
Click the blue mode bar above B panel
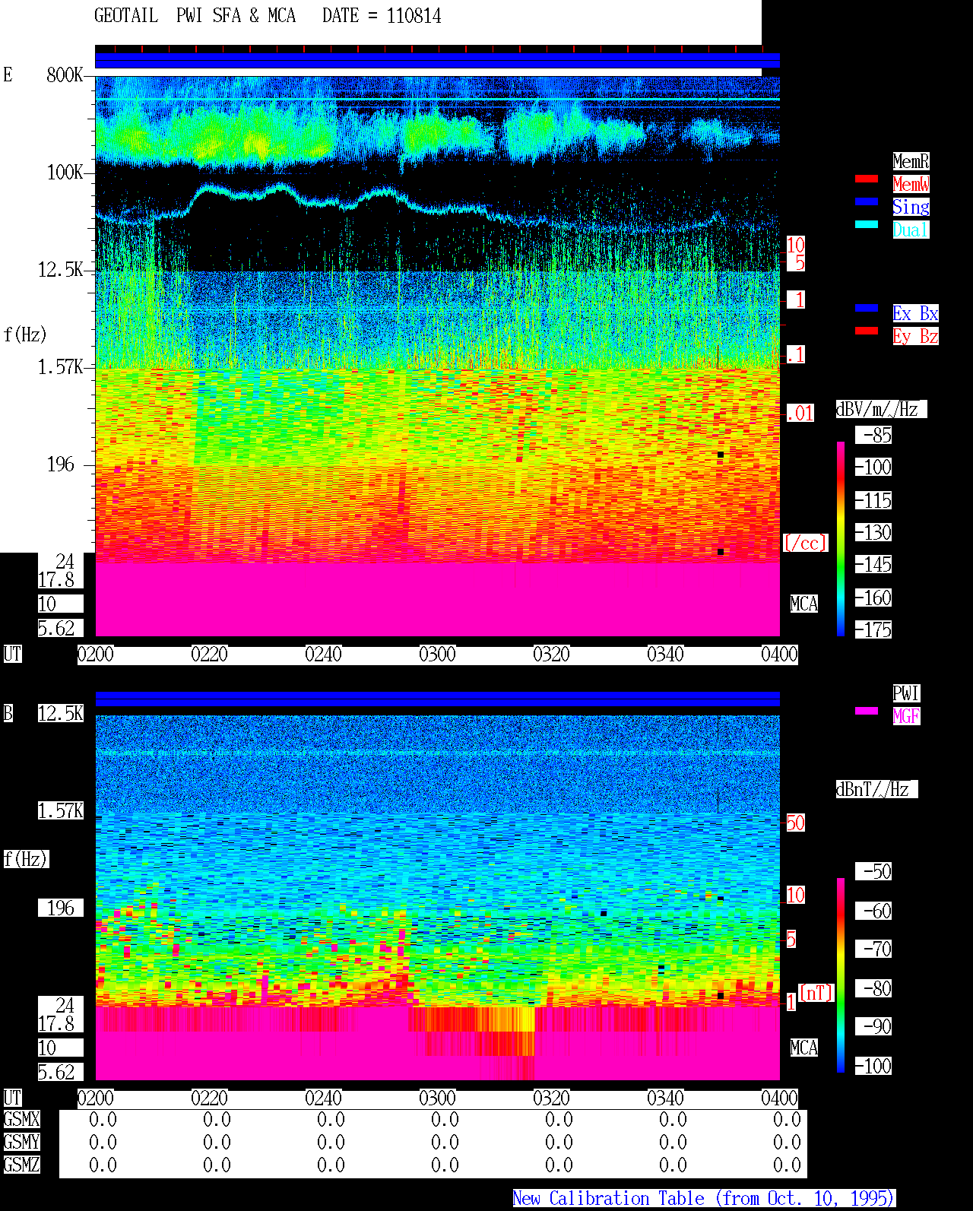point(437,699)
